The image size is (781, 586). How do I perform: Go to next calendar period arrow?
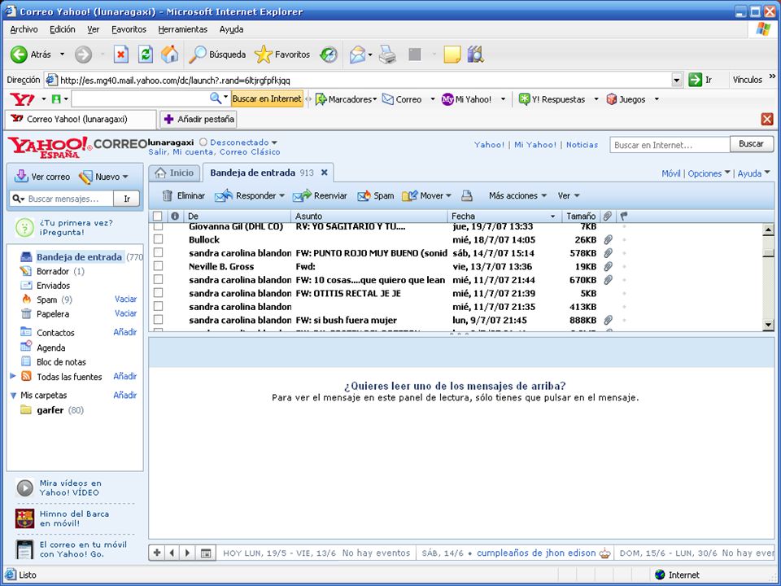point(187,553)
